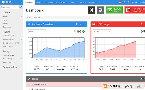This screenshot has height=90, width=145.
Task: Toggle the sidebar hamburger menu icon
Action: pyautogui.click(x=21, y=2)
